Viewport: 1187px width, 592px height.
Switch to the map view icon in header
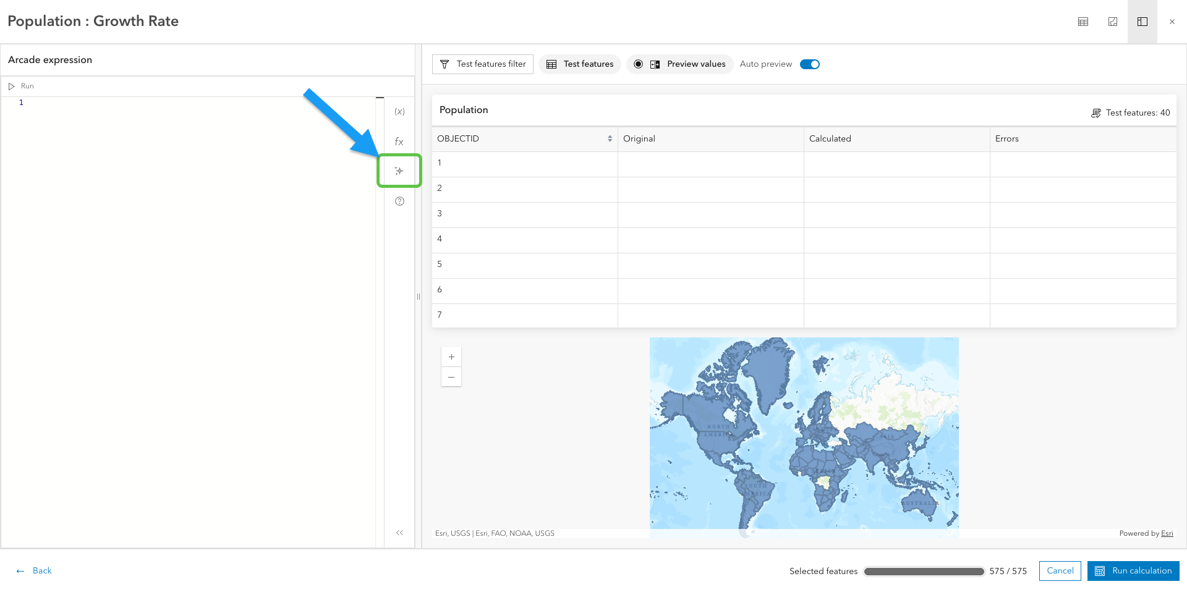[1113, 22]
